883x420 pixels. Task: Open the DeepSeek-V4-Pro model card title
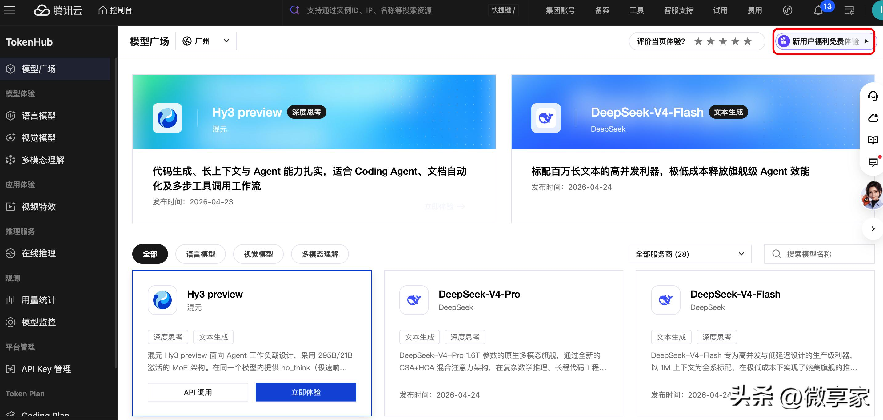(x=479, y=294)
